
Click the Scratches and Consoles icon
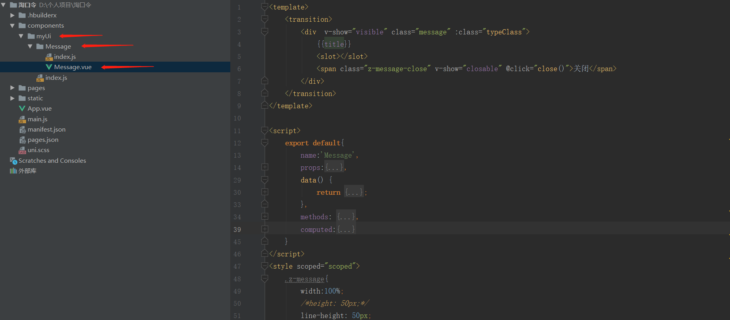click(x=13, y=160)
